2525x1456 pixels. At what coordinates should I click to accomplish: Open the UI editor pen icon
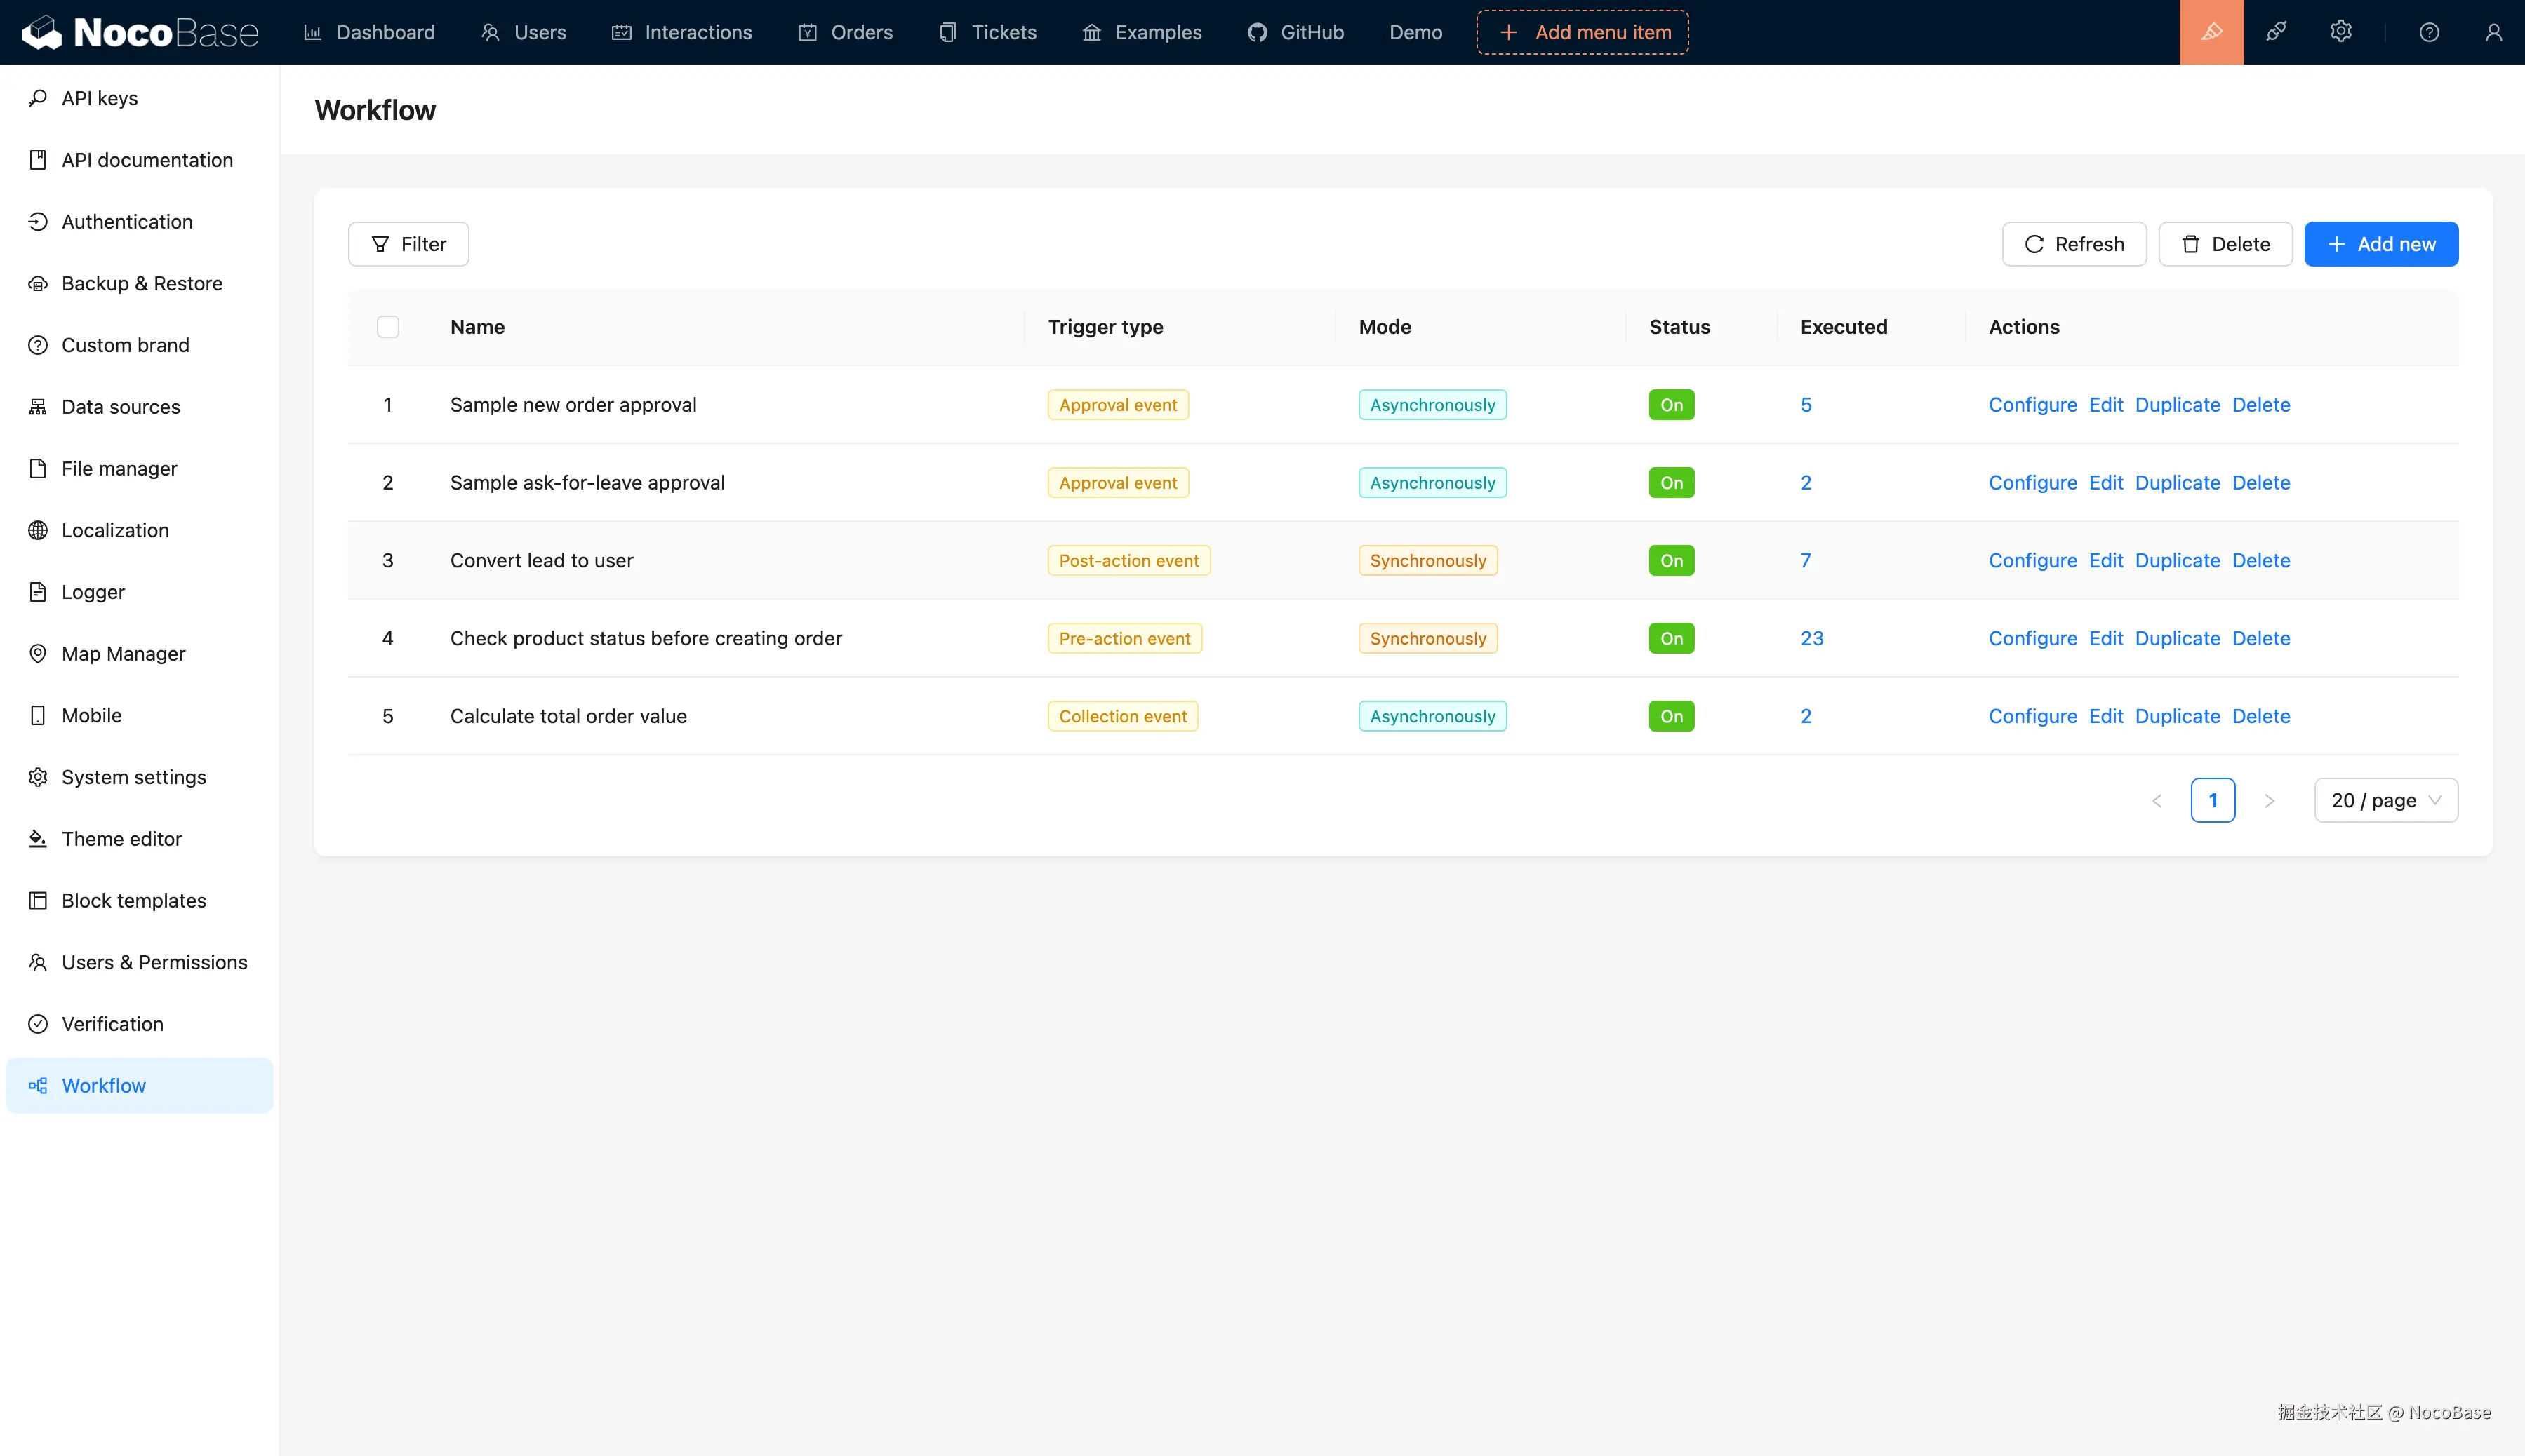(x=2210, y=32)
